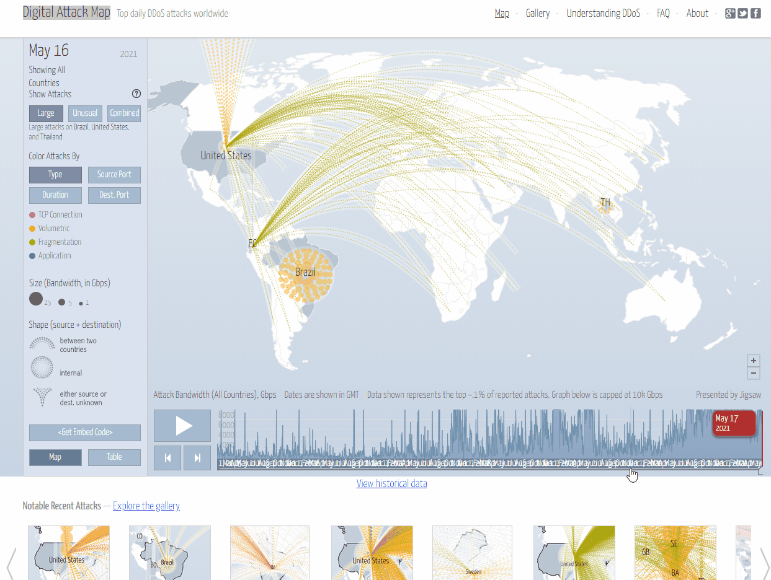
Task: Color attacks by Dest. Port
Action: (114, 195)
